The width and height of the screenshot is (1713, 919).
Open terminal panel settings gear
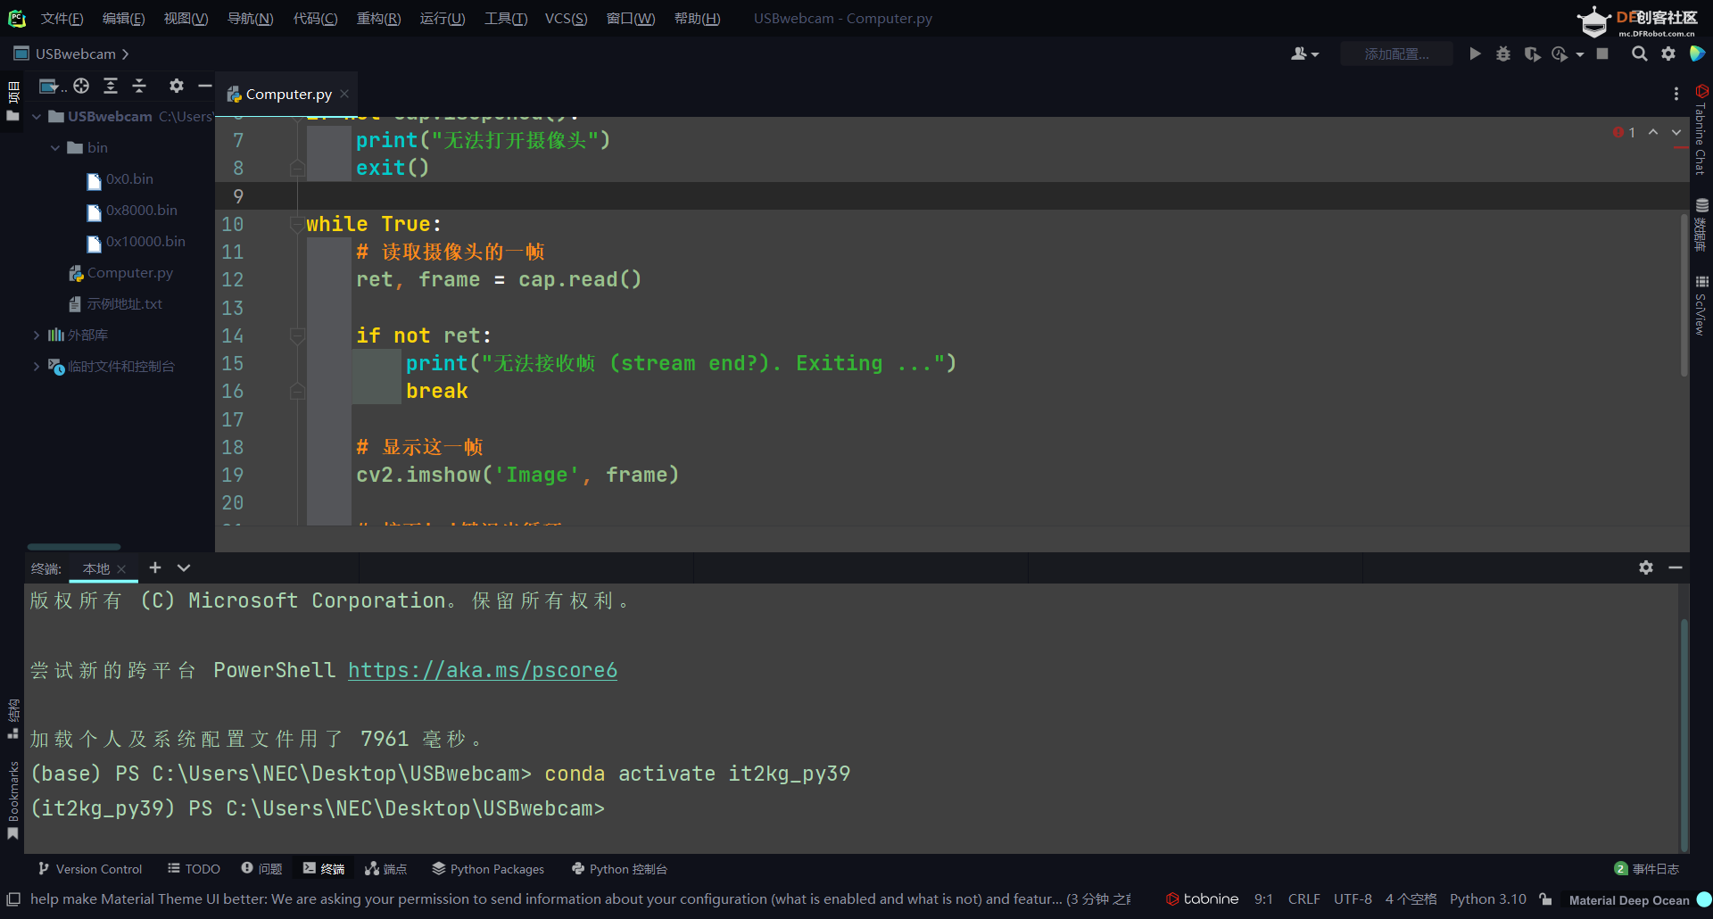click(x=1646, y=567)
